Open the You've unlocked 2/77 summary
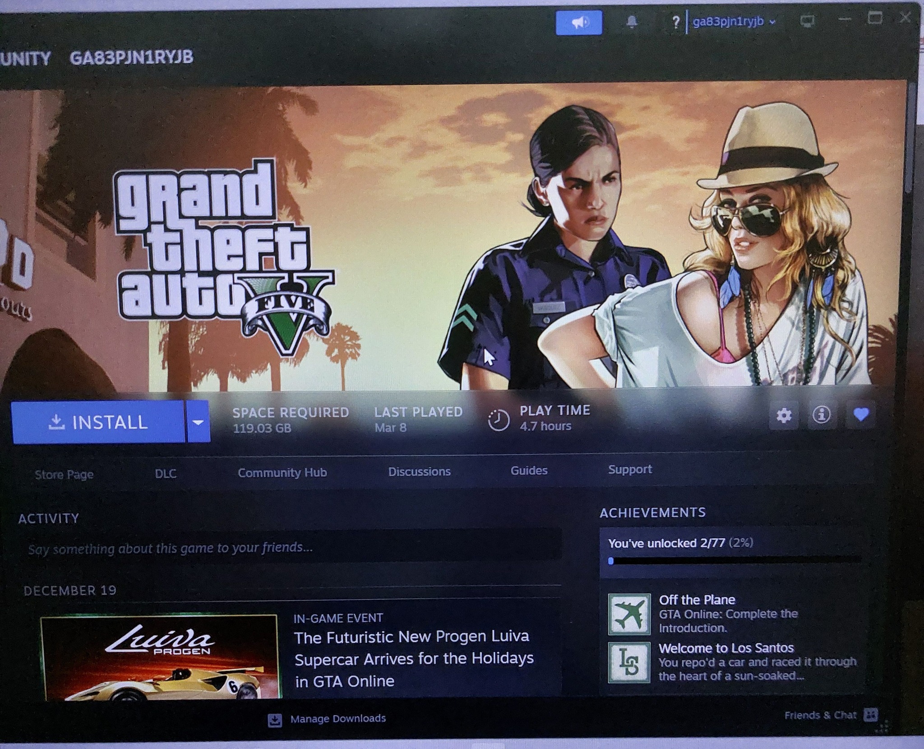Screen dimensions: 924x749 pos(680,542)
